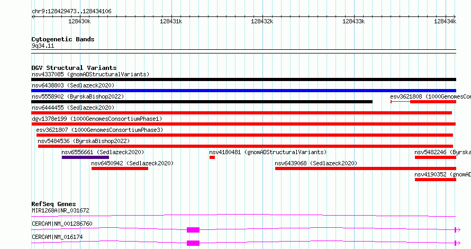Image resolution: width=471 pixels, height=249 pixels.
Task: Click the chr9:128429473..128434106 coordinate label
Action: pos(71,12)
